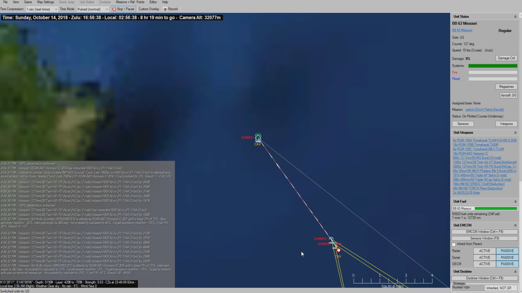Select the red hostile Kirov contact marker
The height and width of the screenshot is (293, 522).
point(338,250)
